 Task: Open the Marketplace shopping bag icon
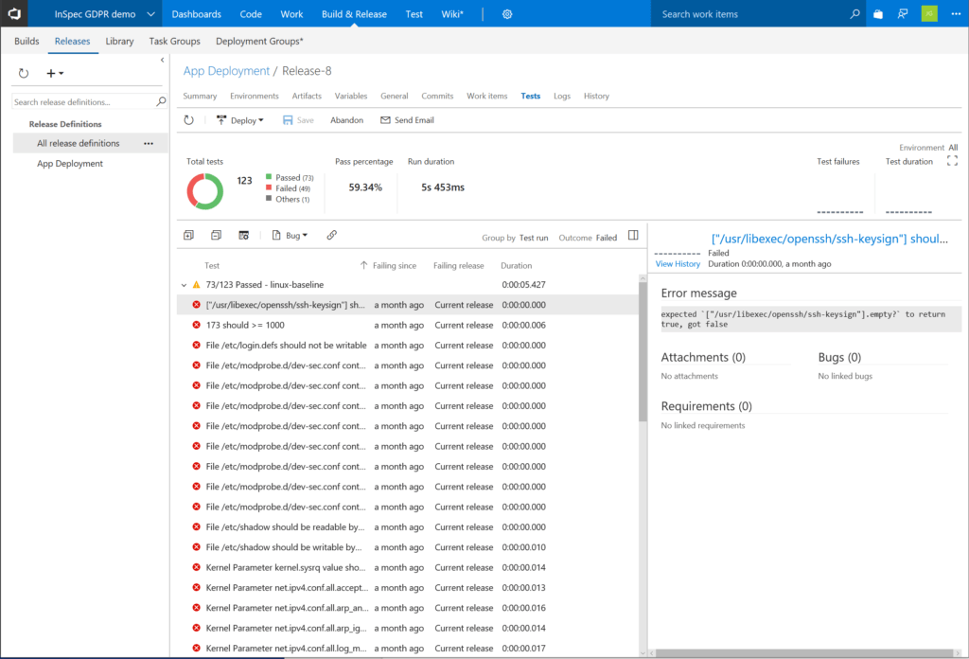click(x=878, y=14)
